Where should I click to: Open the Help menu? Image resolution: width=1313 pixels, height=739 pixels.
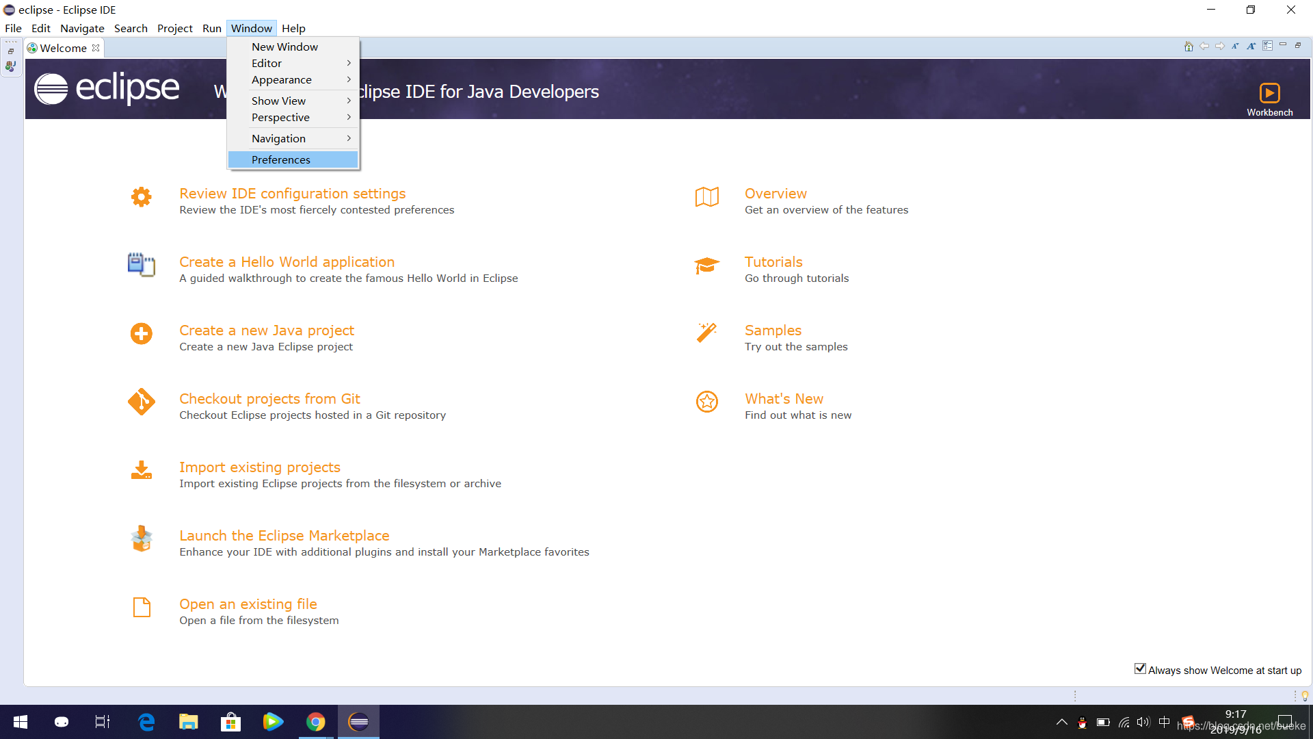(x=293, y=28)
